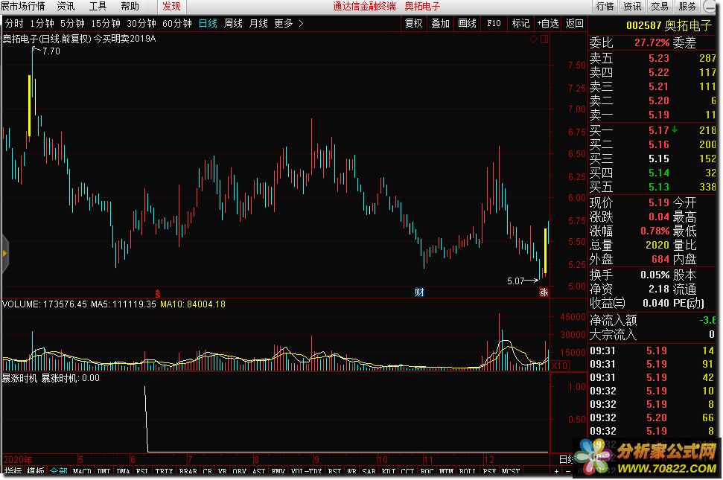The image size is (723, 480).
Task: Open the 帮助 help menu
Action: [x=130, y=7]
